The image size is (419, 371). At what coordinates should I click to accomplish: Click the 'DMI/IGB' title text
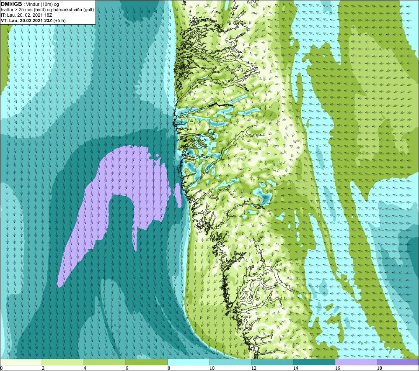[11, 4]
